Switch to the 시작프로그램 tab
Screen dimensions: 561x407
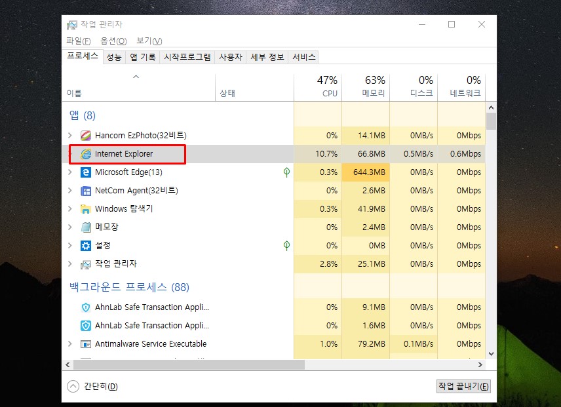(x=187, y=57)
